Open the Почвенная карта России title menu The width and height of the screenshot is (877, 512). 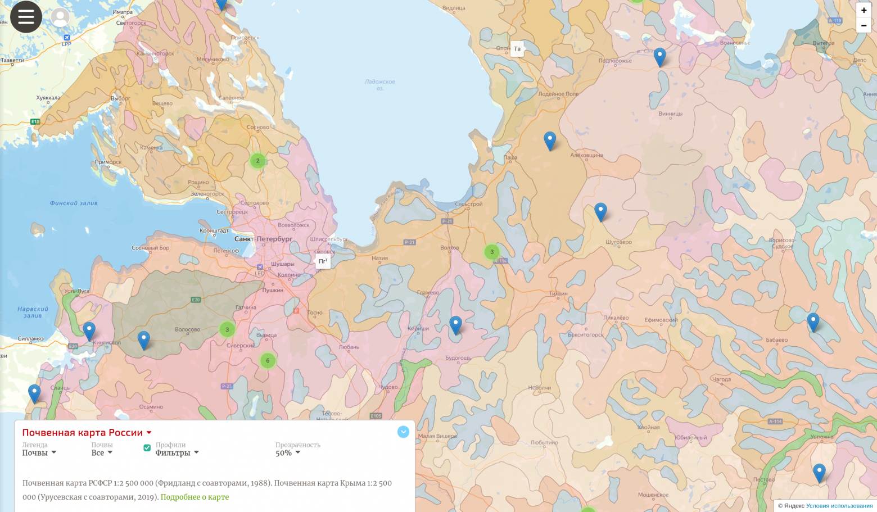(x=87, y=433)
